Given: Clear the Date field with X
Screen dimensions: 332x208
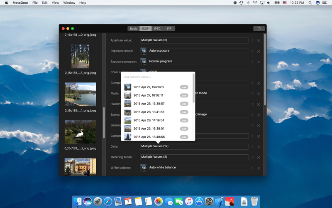Looking at the screenshot, I should pyautogui.click(x=259, y=147).
